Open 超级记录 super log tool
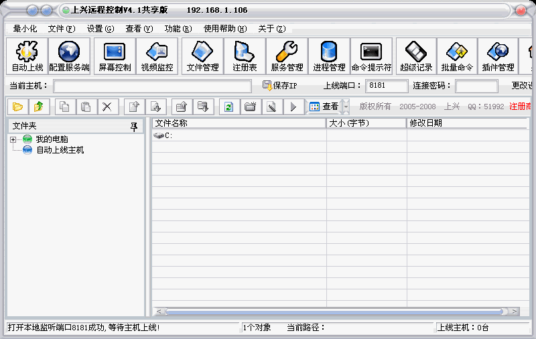The image size is (536, 339). coord(416,56)
